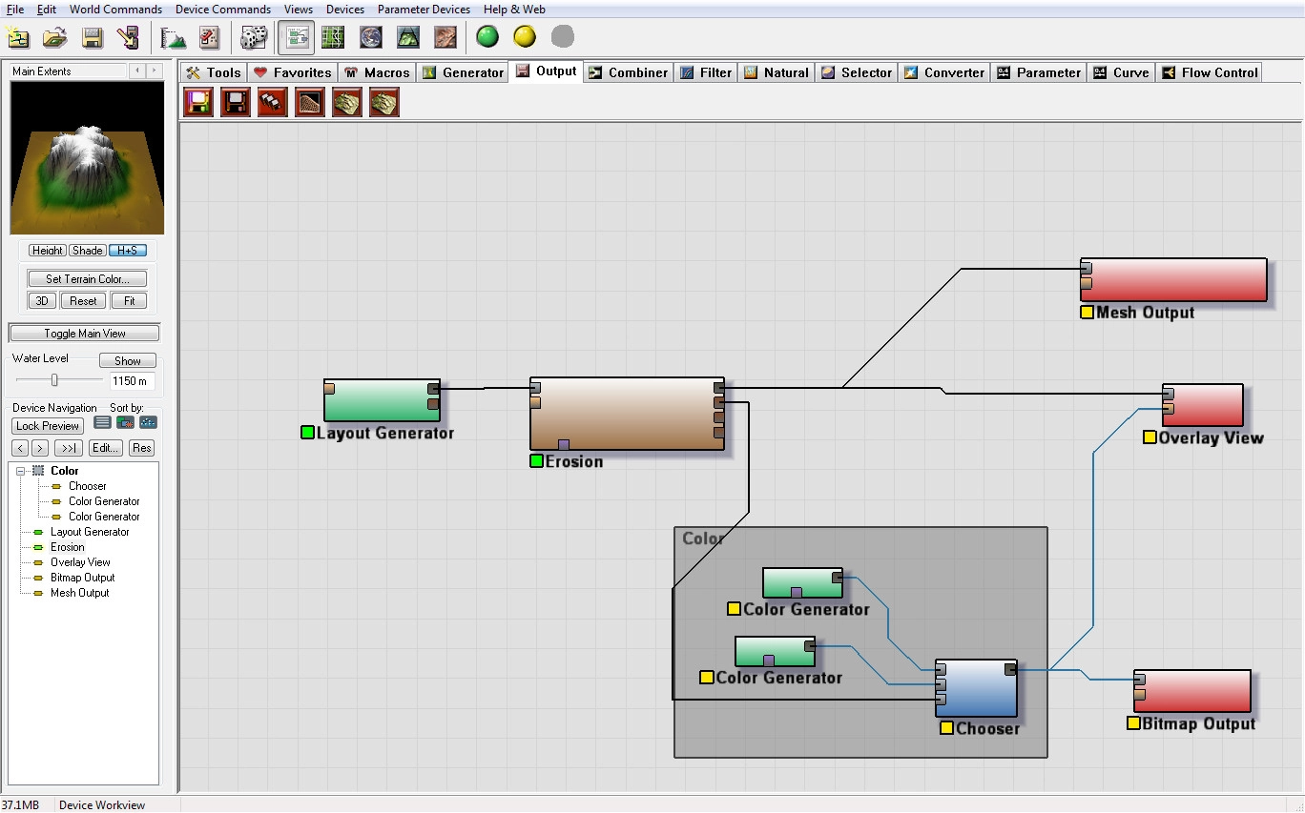
Task: Click the New World toolbar icon
Action: tap(18, 37)
